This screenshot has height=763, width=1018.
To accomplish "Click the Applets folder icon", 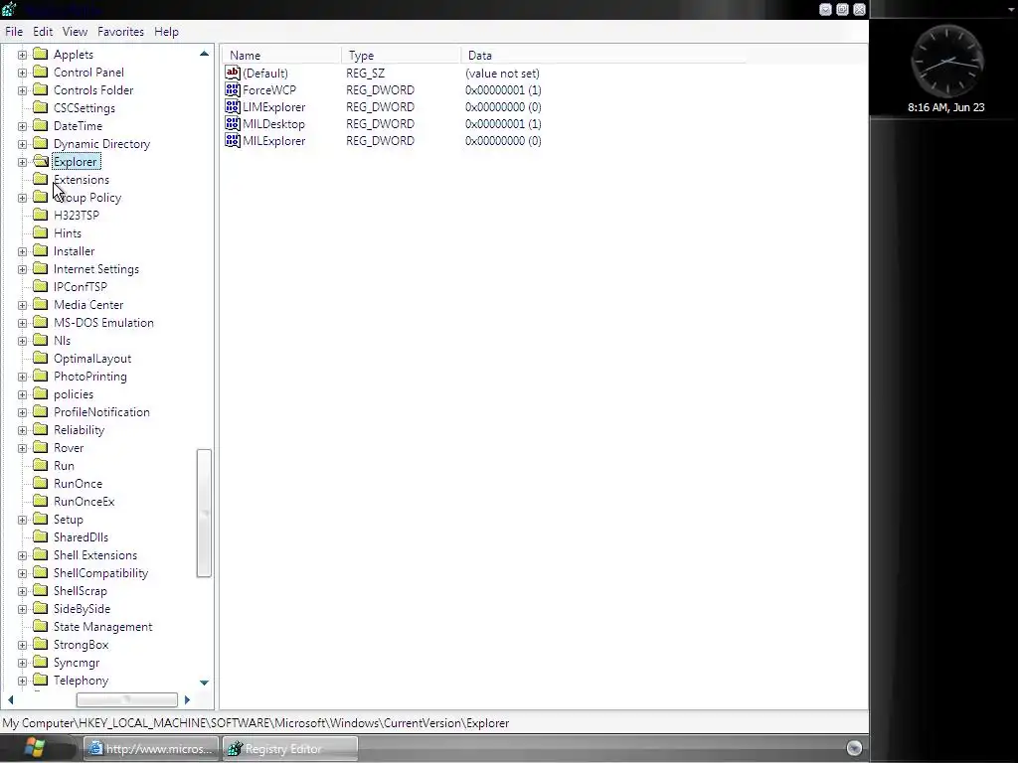I will pyautogui.click(x=40, y=54).
